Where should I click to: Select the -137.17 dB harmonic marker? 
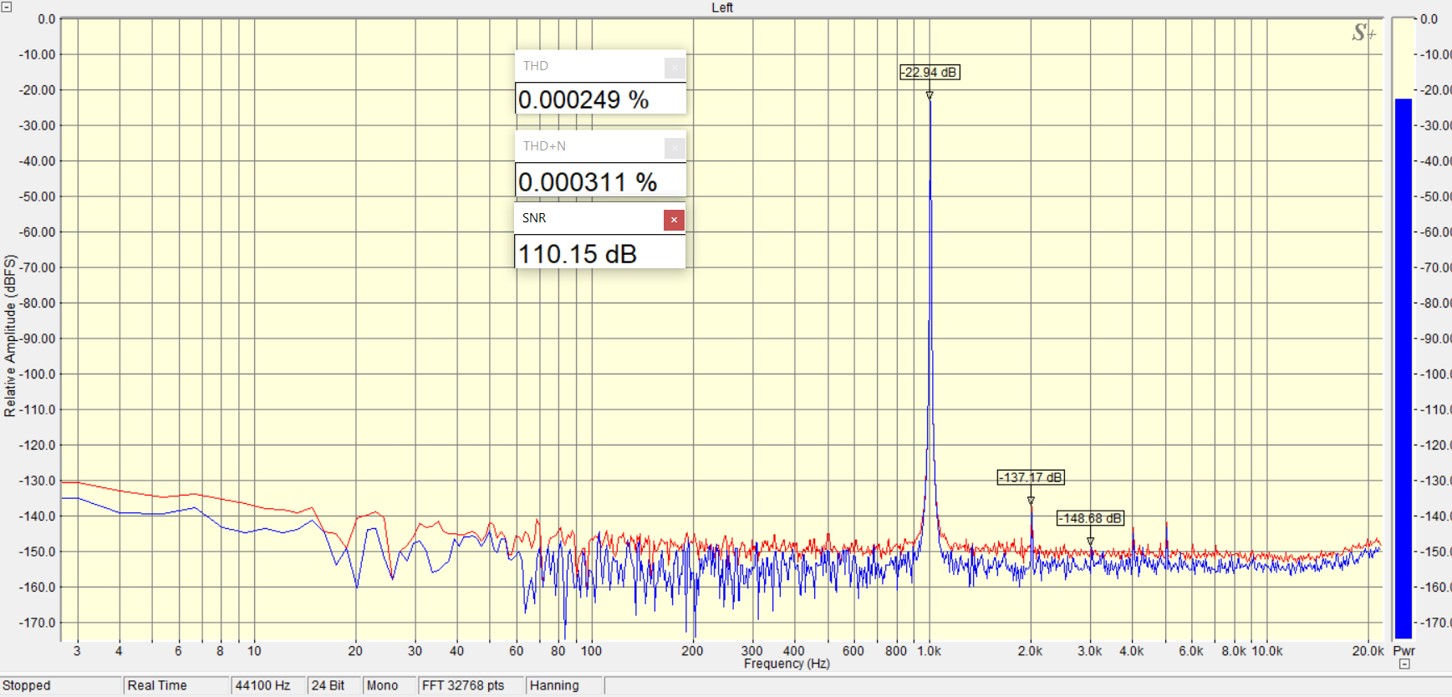1031,478
